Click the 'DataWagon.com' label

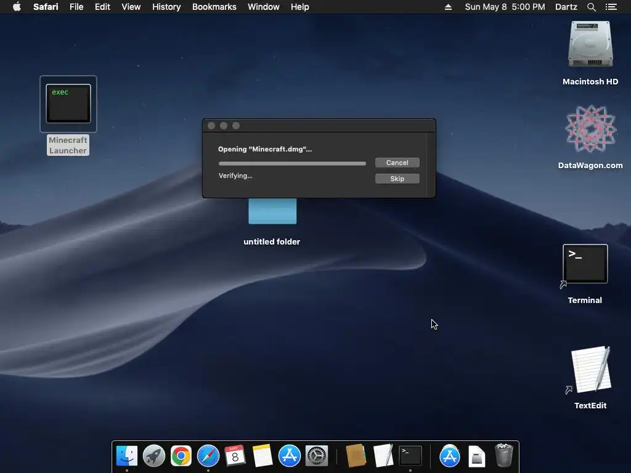point(590,165)
